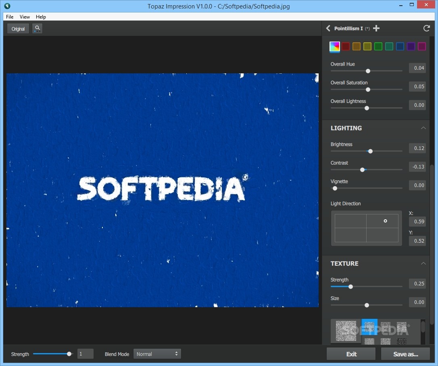
Task: Open the Blend Mode dropdown
Action: click(157, 354)
